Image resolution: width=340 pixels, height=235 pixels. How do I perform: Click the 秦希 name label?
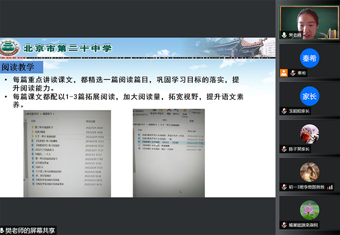click(302, 73)
